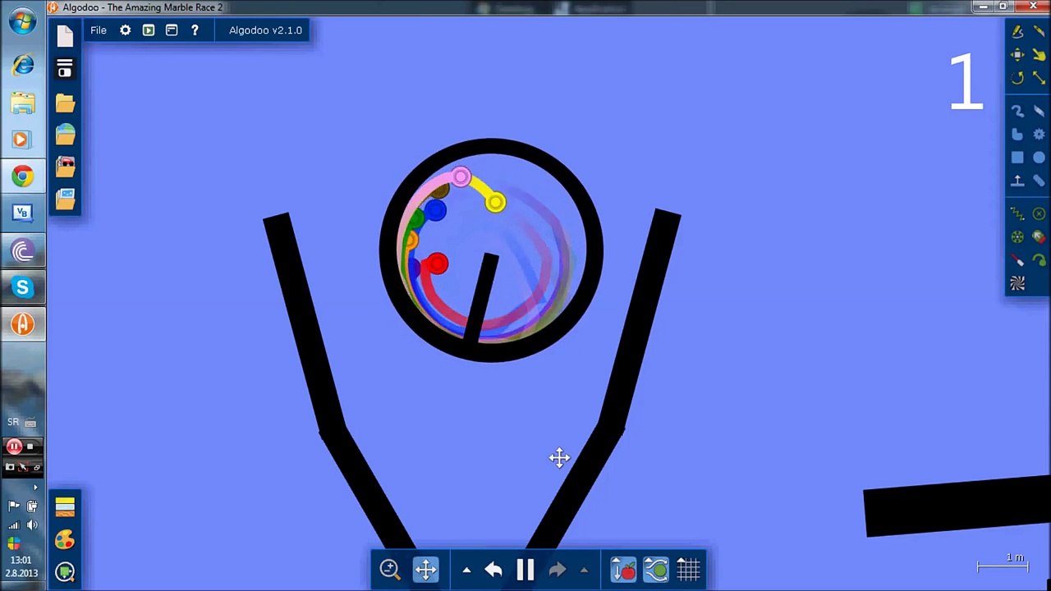Open the Appearance color palette
This screenshot has width=1051, height=591.
coord(65,539)
